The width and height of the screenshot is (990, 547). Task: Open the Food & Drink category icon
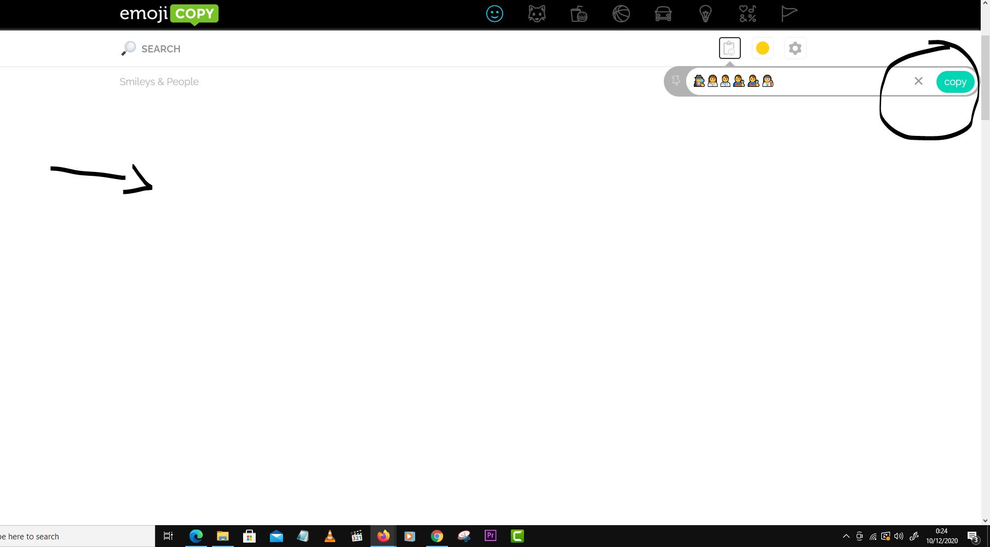[x=579, y=14]
